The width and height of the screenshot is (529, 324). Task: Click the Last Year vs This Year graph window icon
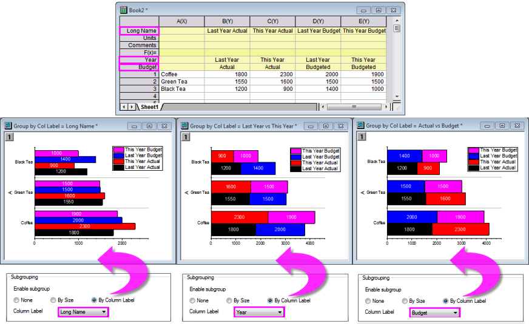(184, 126)
